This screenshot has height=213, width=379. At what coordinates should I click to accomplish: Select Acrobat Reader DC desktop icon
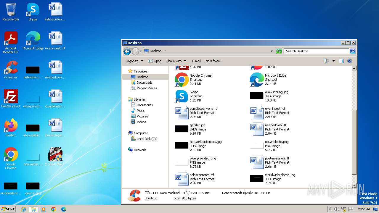pyautogui.click(x=11, y=42)
